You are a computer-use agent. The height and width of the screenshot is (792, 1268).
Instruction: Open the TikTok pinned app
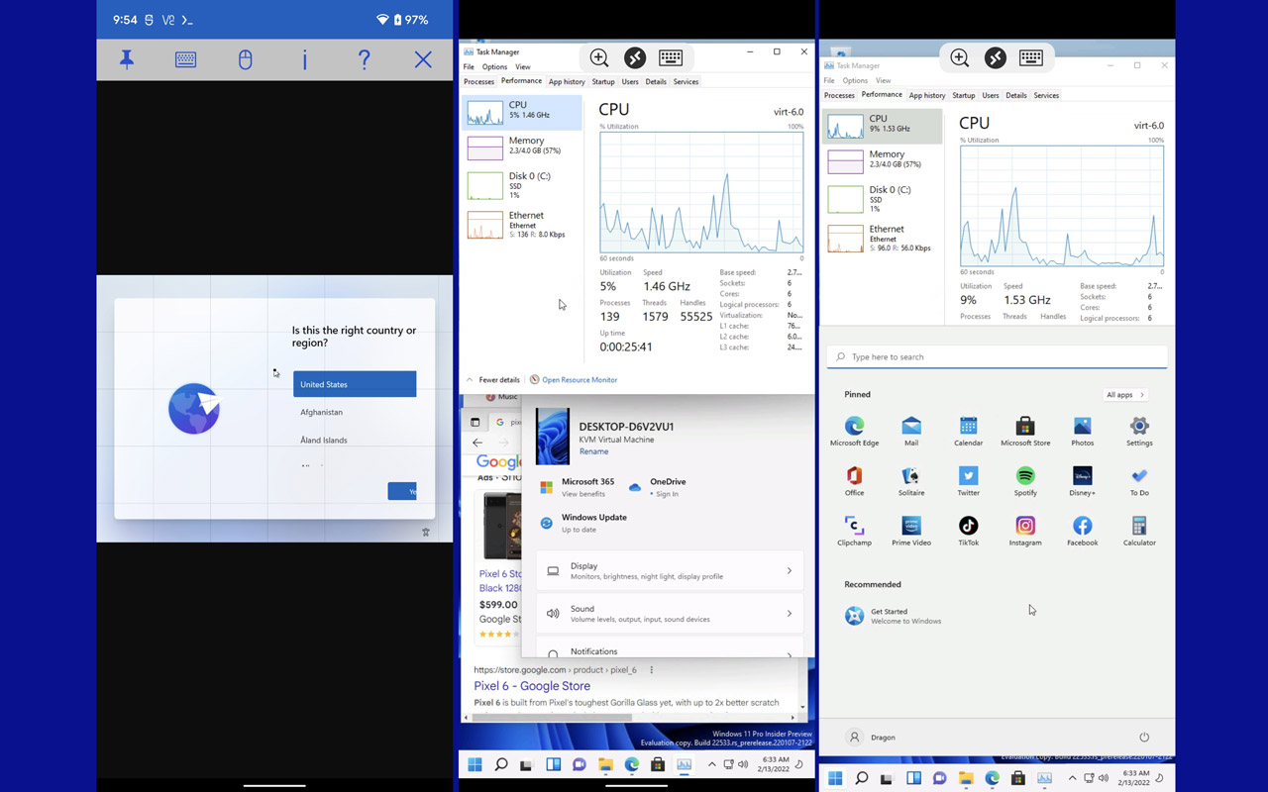click(968, 532)
